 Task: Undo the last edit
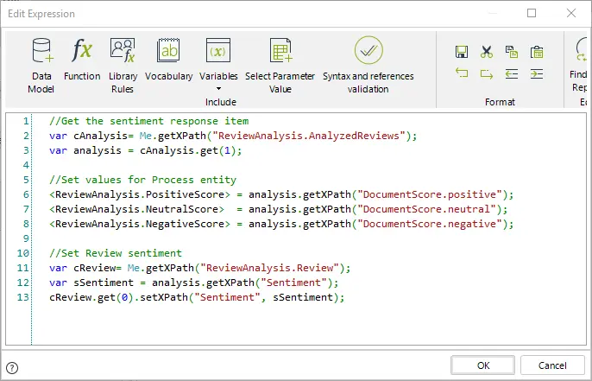click(462, 73)
